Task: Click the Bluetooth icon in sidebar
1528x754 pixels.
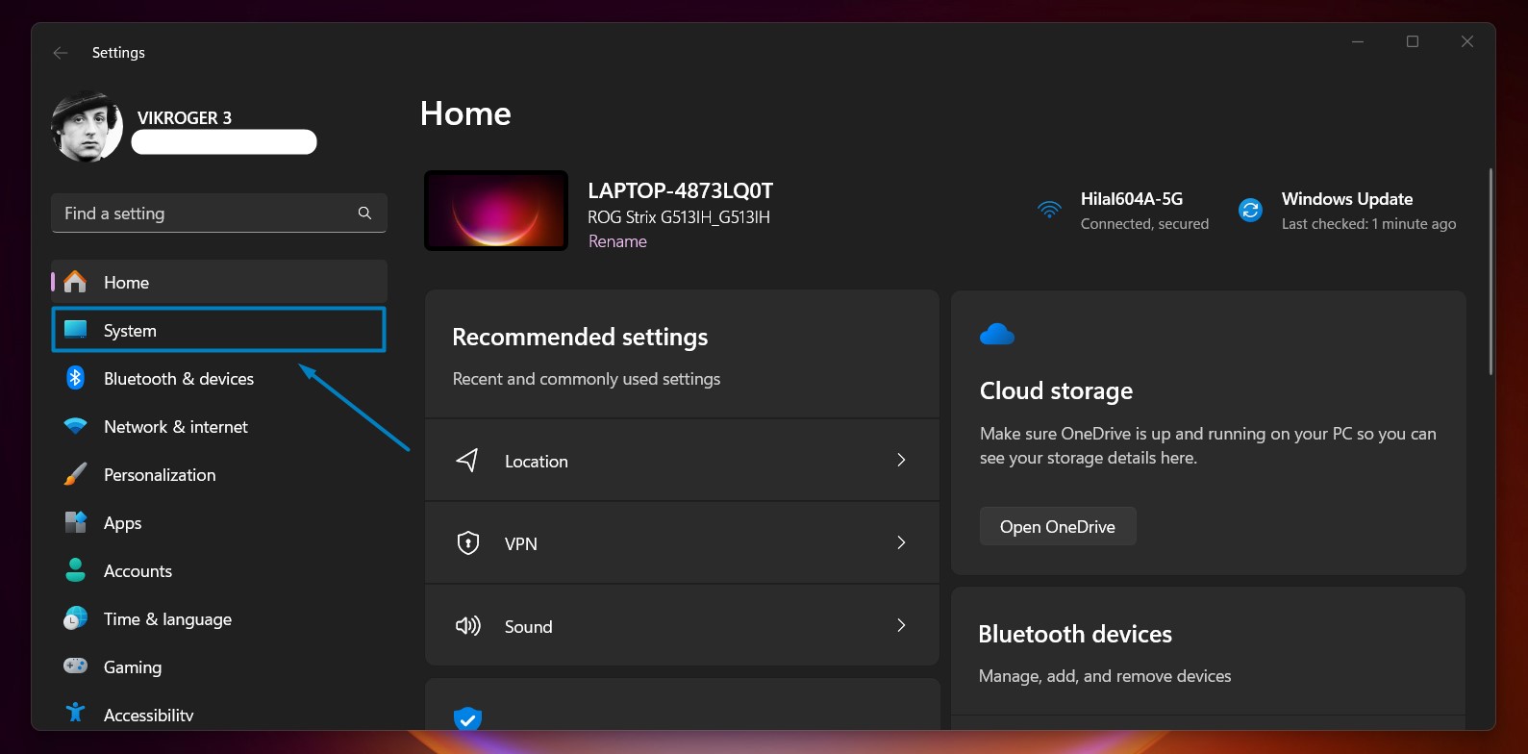Action: (75, 378)
